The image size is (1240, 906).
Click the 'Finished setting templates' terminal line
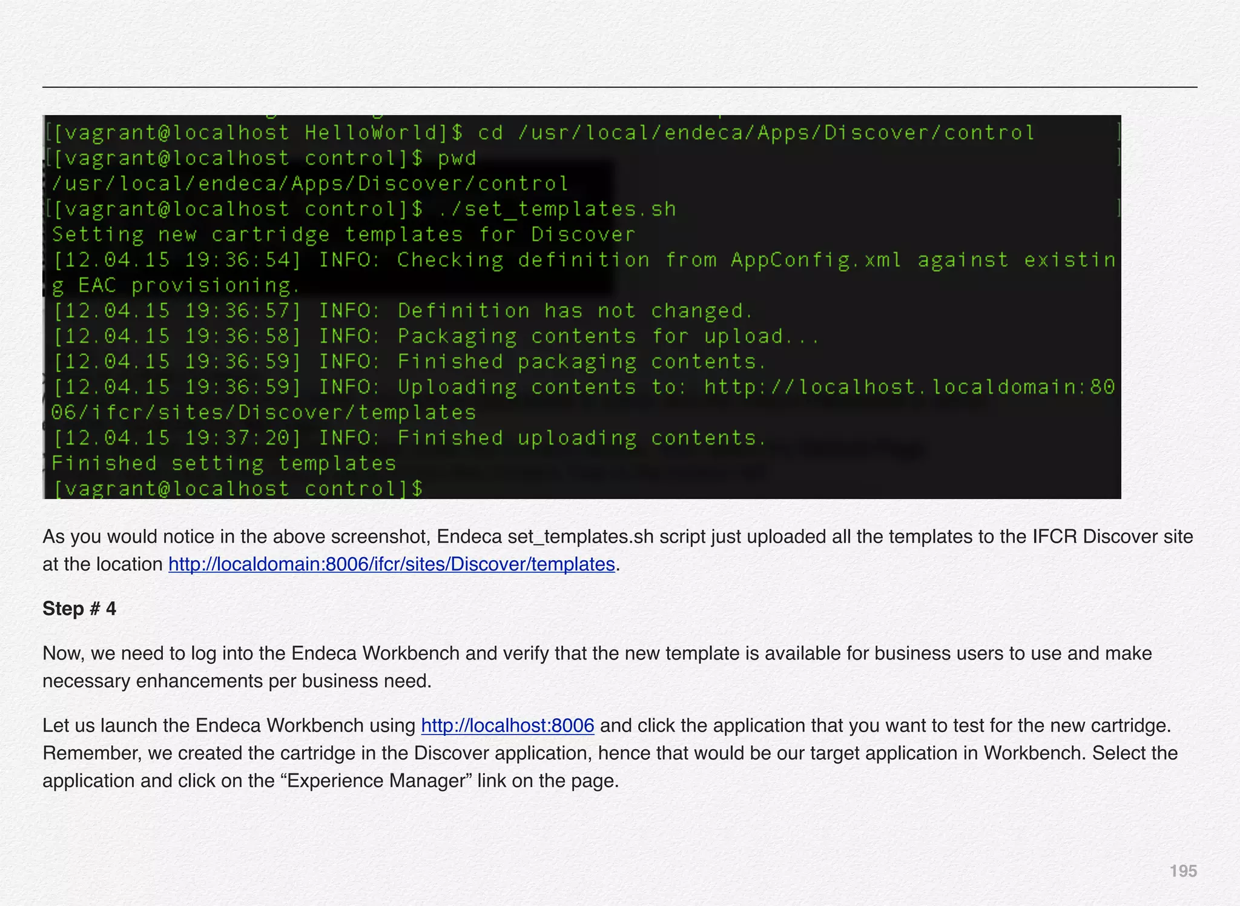coord(224,463)
